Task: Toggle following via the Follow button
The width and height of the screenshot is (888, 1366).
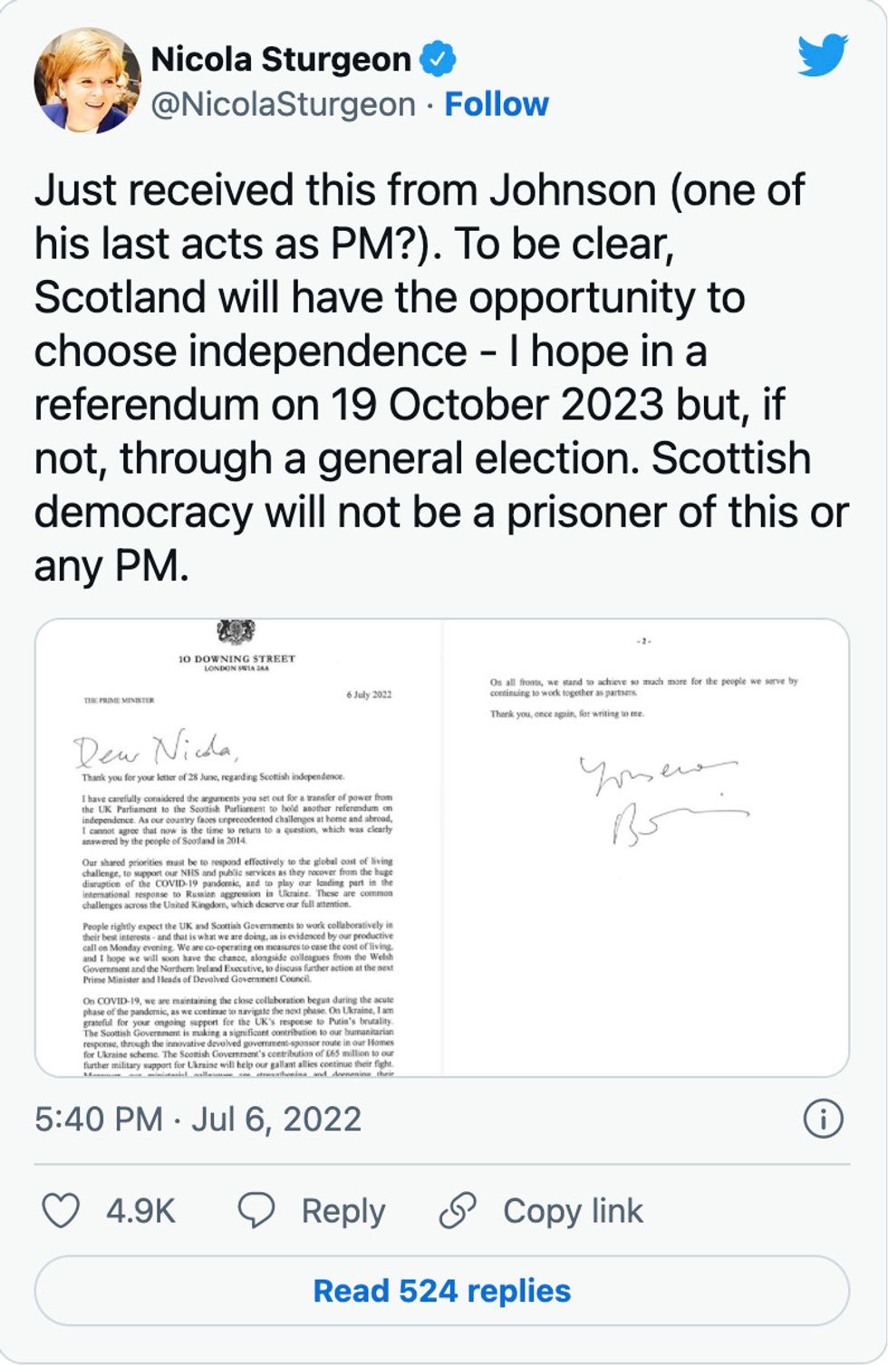Action: [x=497, y=103]
